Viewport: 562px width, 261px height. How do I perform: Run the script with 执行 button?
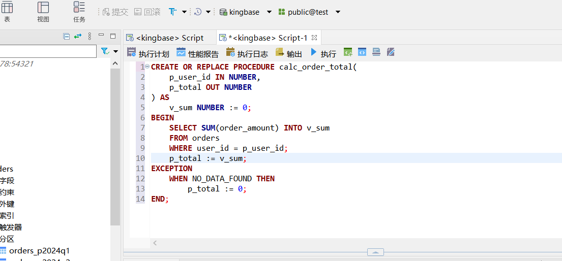(x=323, y=53)
